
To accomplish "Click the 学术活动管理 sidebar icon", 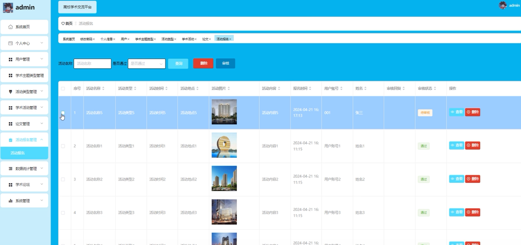I will click(11, 108).
